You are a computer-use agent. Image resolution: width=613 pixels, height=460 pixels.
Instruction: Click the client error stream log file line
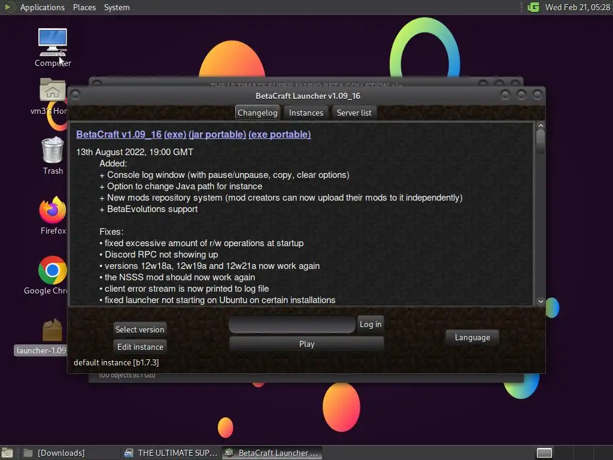coord(184,289)
